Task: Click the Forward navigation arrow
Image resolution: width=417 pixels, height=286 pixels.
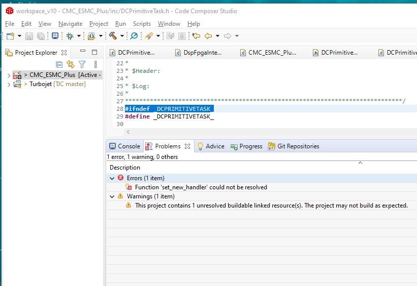Action: 228,36
